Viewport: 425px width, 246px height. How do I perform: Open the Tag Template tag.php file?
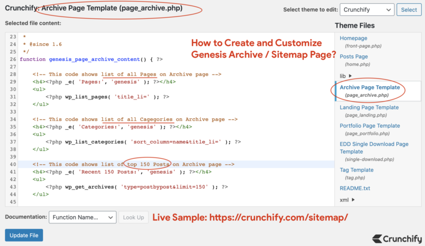click(356, 170)
